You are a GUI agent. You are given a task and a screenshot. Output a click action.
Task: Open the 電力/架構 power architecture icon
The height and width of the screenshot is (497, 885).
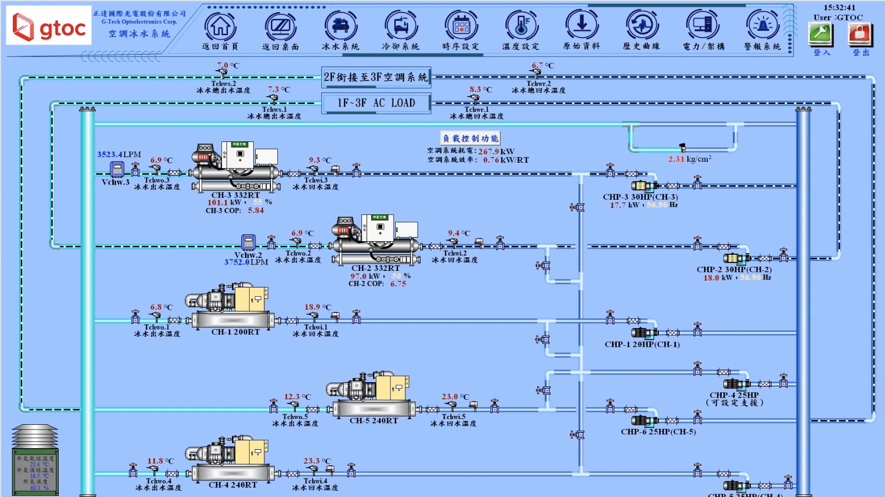(x=702, y=26)
